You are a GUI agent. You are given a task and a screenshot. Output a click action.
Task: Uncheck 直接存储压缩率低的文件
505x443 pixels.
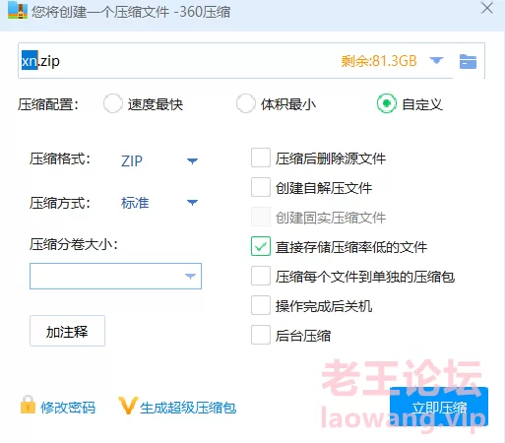[261, 246]
